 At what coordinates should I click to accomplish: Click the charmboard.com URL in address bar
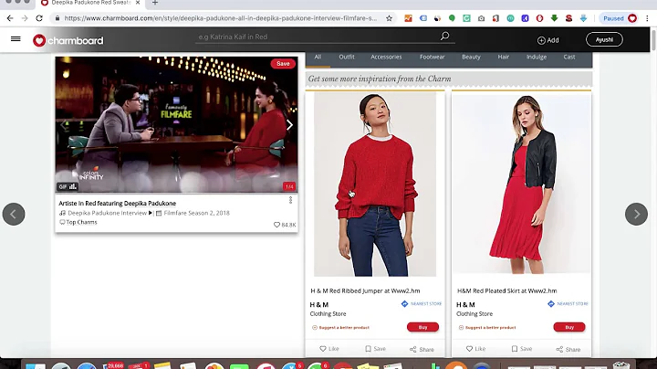pos(221,18)
